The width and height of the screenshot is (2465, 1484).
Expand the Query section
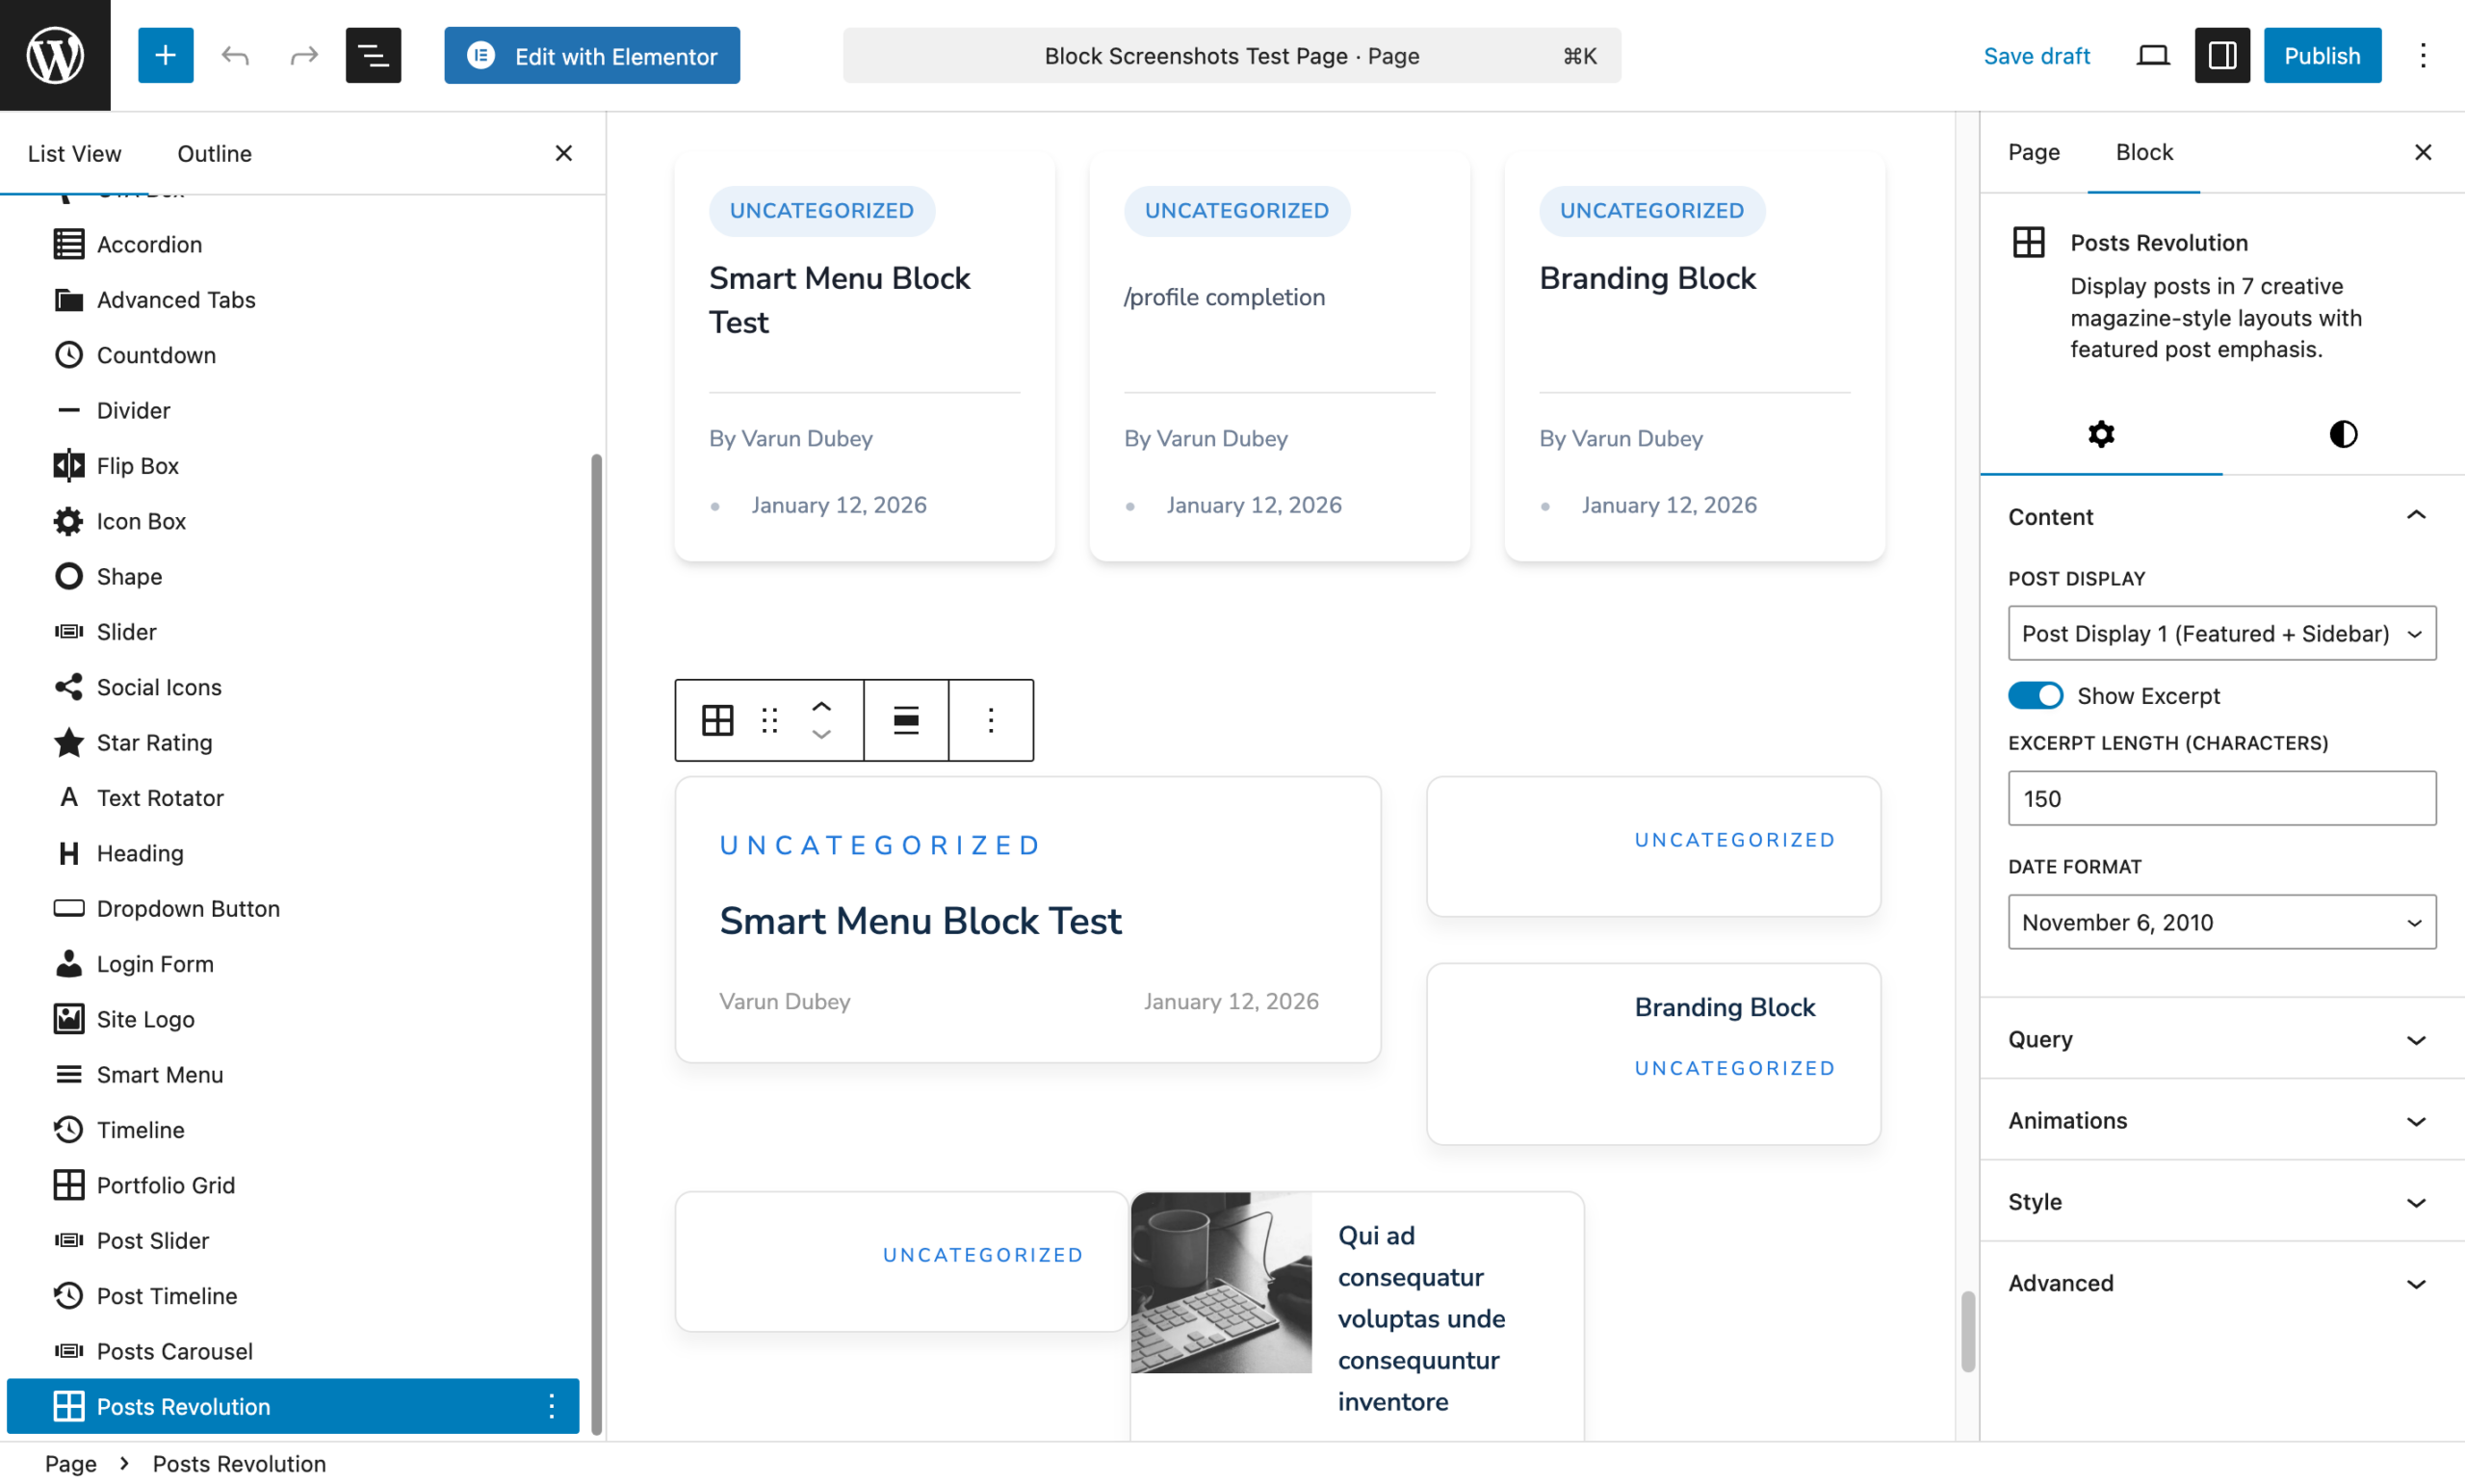(2220, 1039)
